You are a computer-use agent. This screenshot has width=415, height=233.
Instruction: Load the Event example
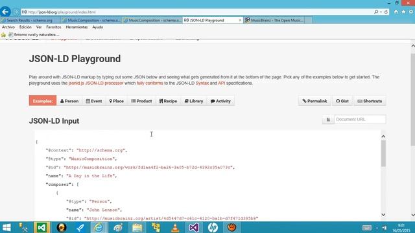click(x=94, y=101)
